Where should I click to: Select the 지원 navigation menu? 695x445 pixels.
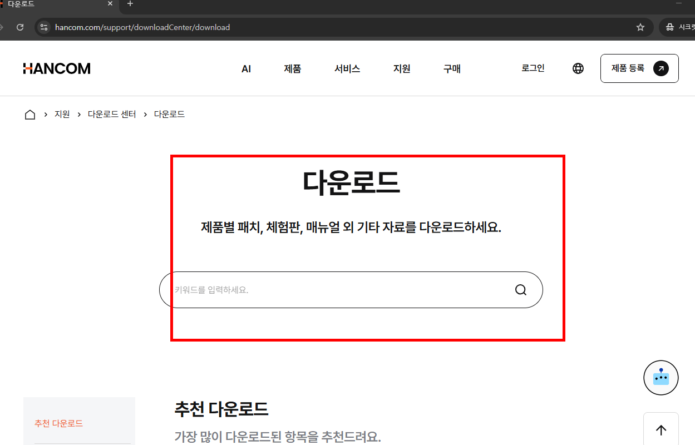point(401,68)
